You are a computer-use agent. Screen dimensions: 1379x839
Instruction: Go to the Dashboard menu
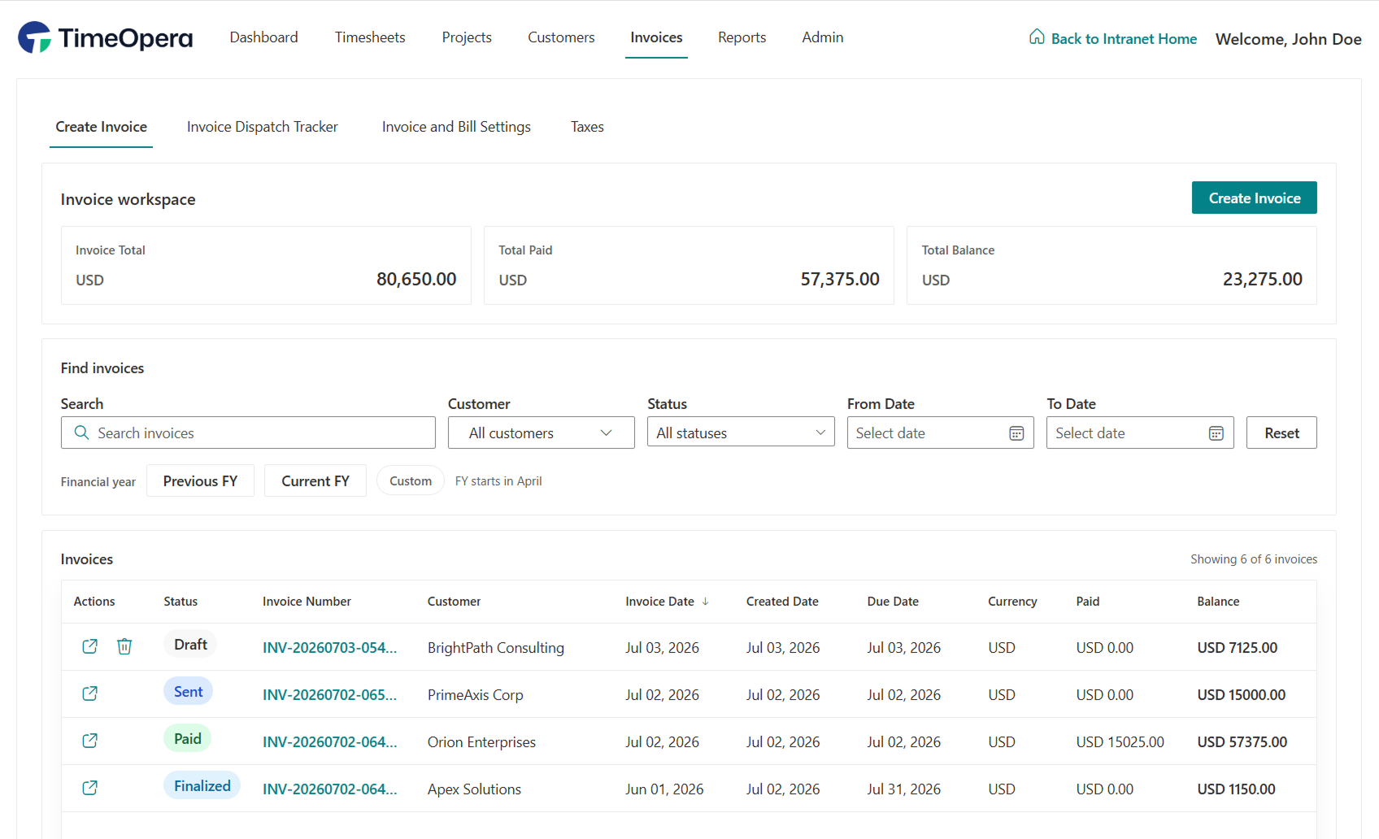coord(264,37)
